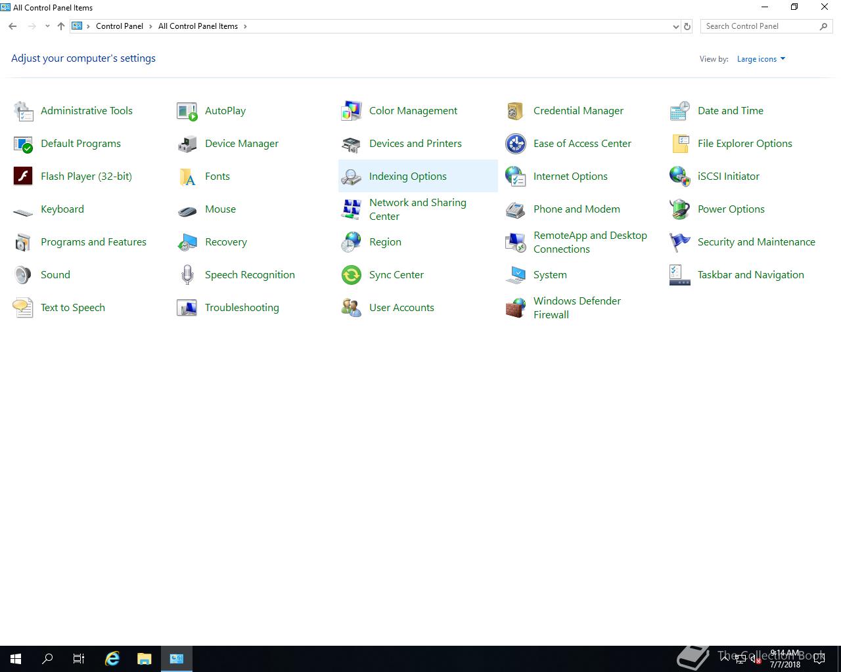Open the Windows Start menu
The height and width of the screenshot is (672, 841).
pyautogui.click(x=16, y=659)
